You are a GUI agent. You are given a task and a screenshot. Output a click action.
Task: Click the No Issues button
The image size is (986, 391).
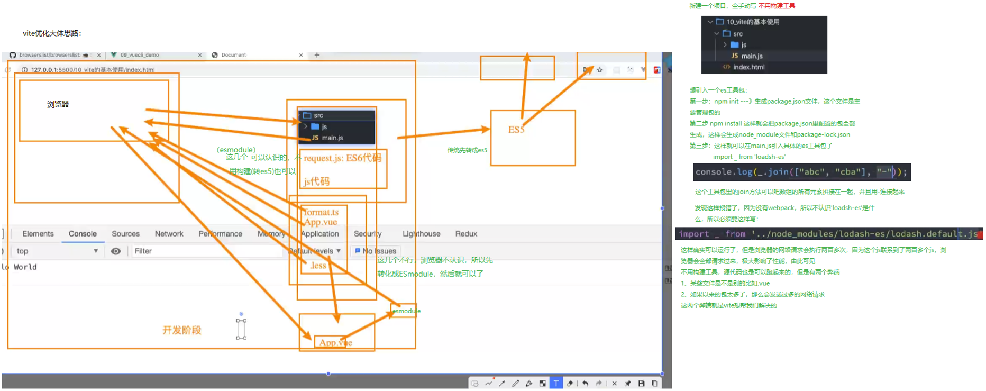coord(376,251)
